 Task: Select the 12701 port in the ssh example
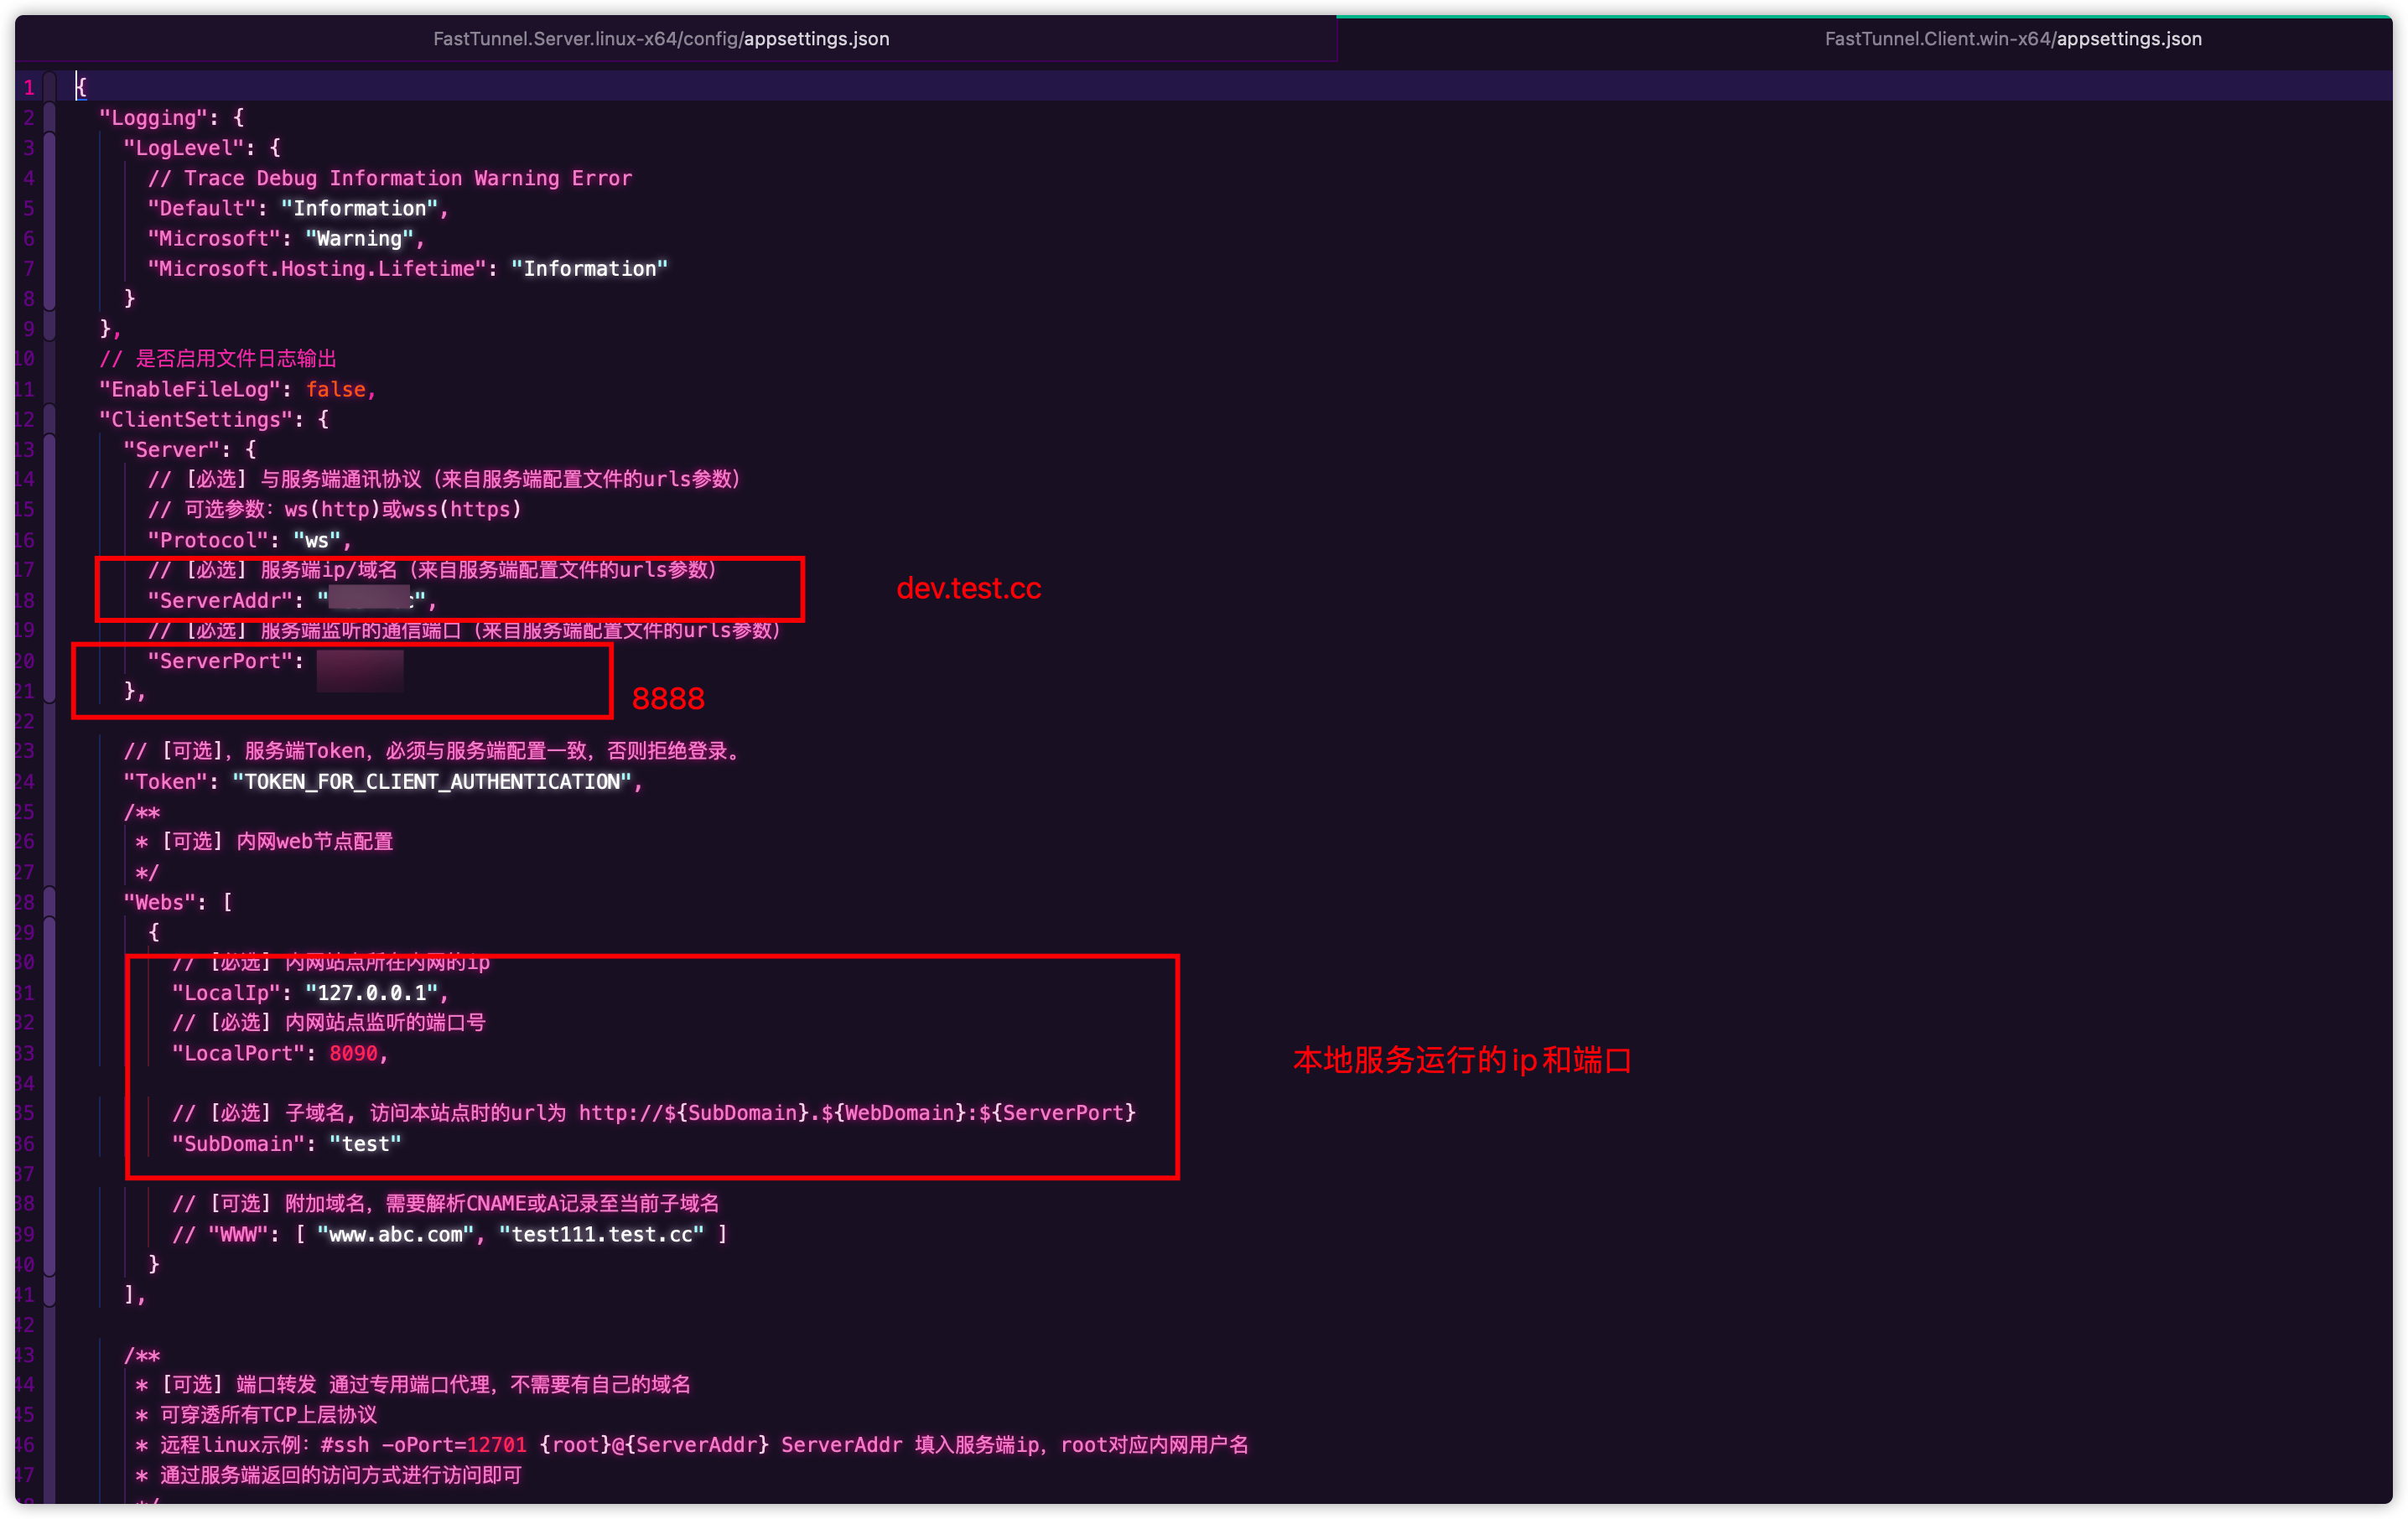pos(497,1445)
